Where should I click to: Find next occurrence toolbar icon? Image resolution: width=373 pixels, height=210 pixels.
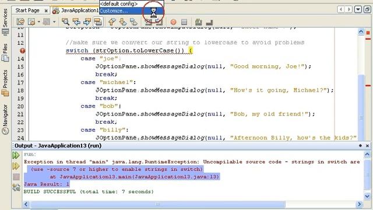pyautogui.click(x=87, y=22)
